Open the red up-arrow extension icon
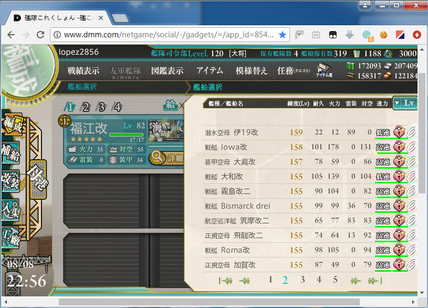This screenshot has width=428, height=308. (x=417, y=35)
